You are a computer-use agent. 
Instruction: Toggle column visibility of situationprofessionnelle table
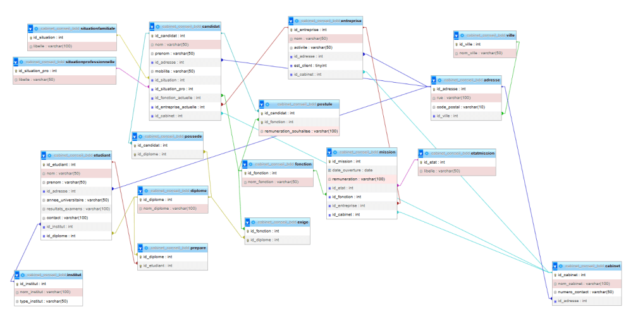point(16,62)
